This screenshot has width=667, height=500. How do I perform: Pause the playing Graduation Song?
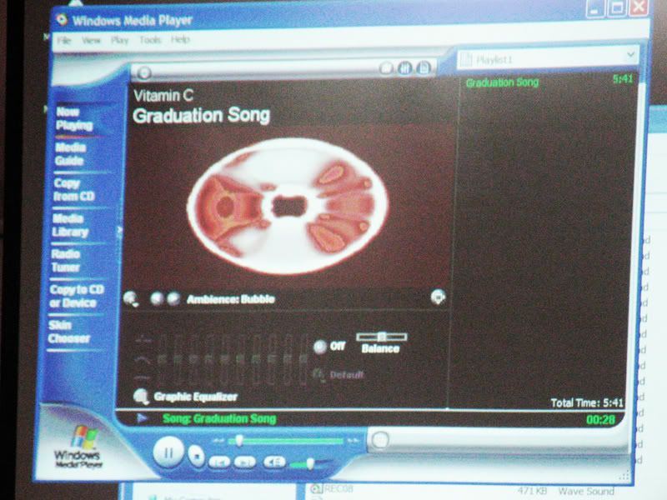click(x=168, y=453)
